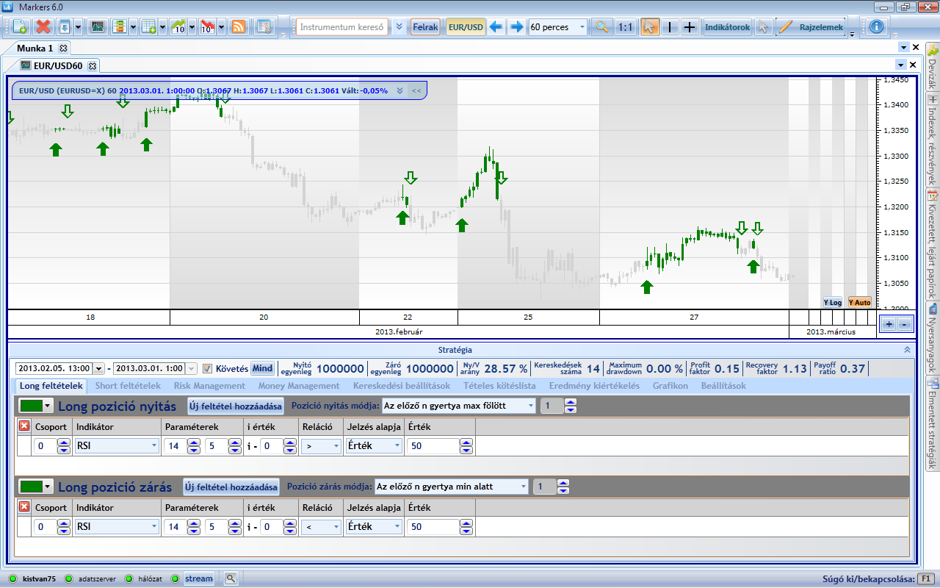Toggle the stream button in status bar
Screen dimensions: 940x588
pos(198,578)
